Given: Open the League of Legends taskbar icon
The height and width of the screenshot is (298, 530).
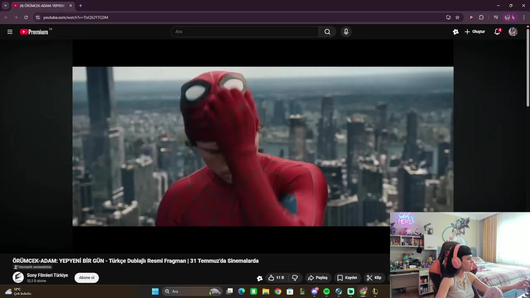Looking at the screenshot, I should point(375,291).
